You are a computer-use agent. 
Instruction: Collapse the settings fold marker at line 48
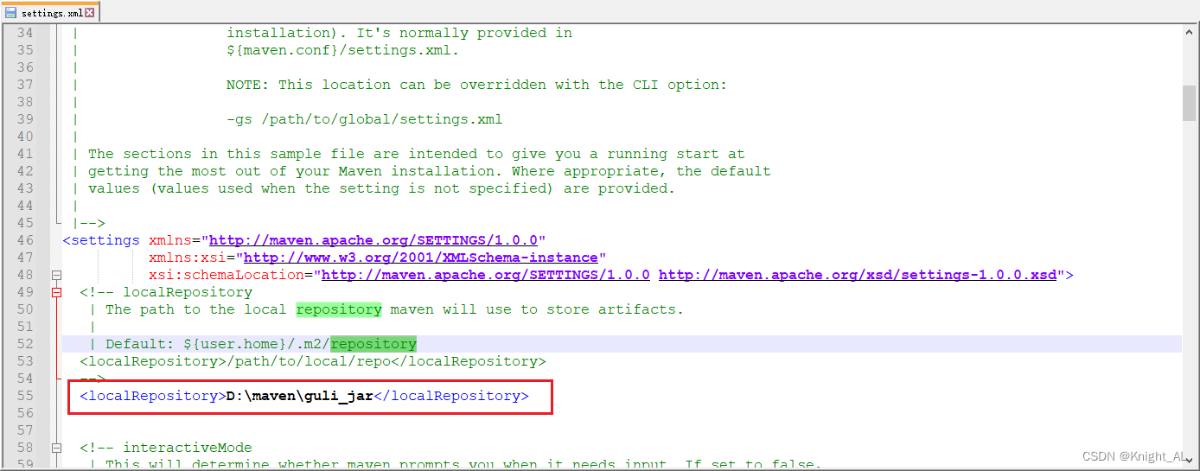pyautogui.click(x=57, y=275)
